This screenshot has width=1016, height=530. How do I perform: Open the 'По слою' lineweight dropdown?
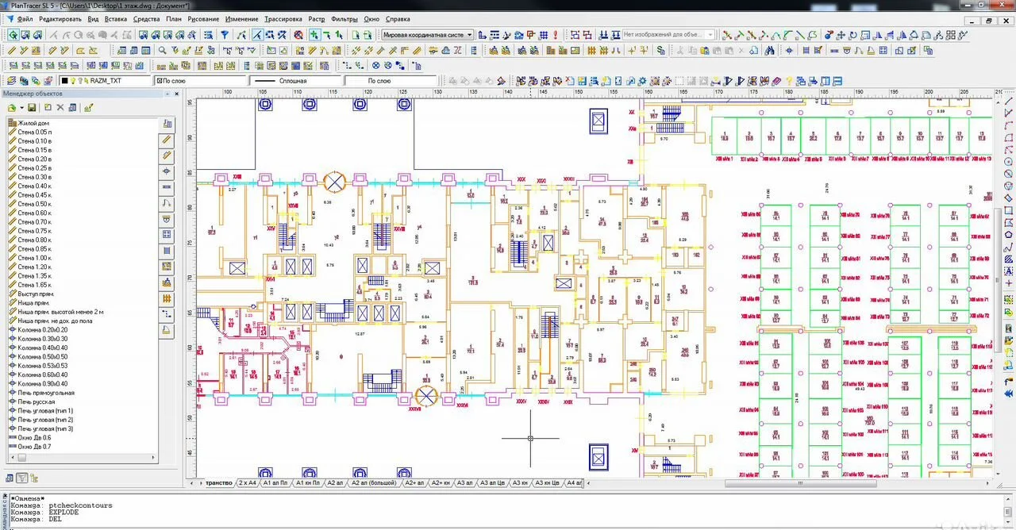tap(391, 81)
